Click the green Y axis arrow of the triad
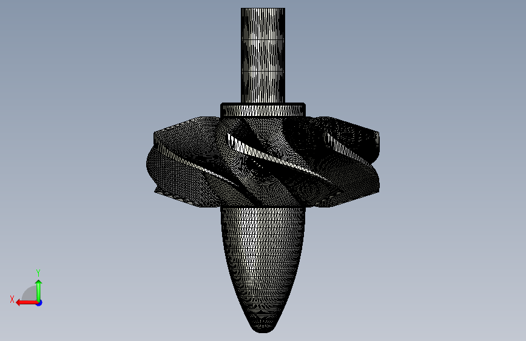The height and width of the screenshot is (341, 526). [39, 291]
